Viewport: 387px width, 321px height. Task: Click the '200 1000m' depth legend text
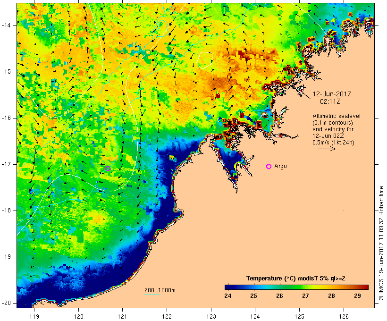pos(160,290)
